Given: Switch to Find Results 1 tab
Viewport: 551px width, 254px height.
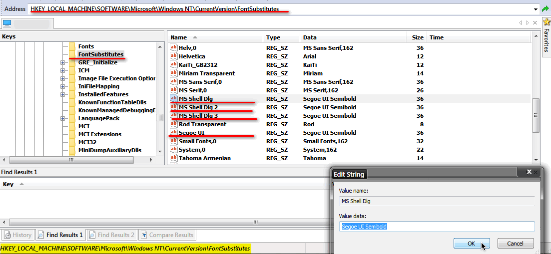Looking at the screenshot, I should click(x=60, y=235).
